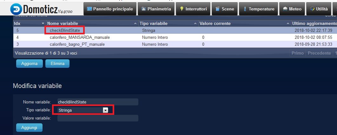The height and width of the screenshot is (135, 337).
Task: Select the calorifero_bagno_PT_manuale row
Action: [175, 44]
